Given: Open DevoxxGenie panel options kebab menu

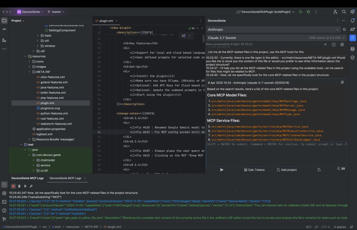Looking at the screenshot, I should pyautogui.click(x=337, y=20).
